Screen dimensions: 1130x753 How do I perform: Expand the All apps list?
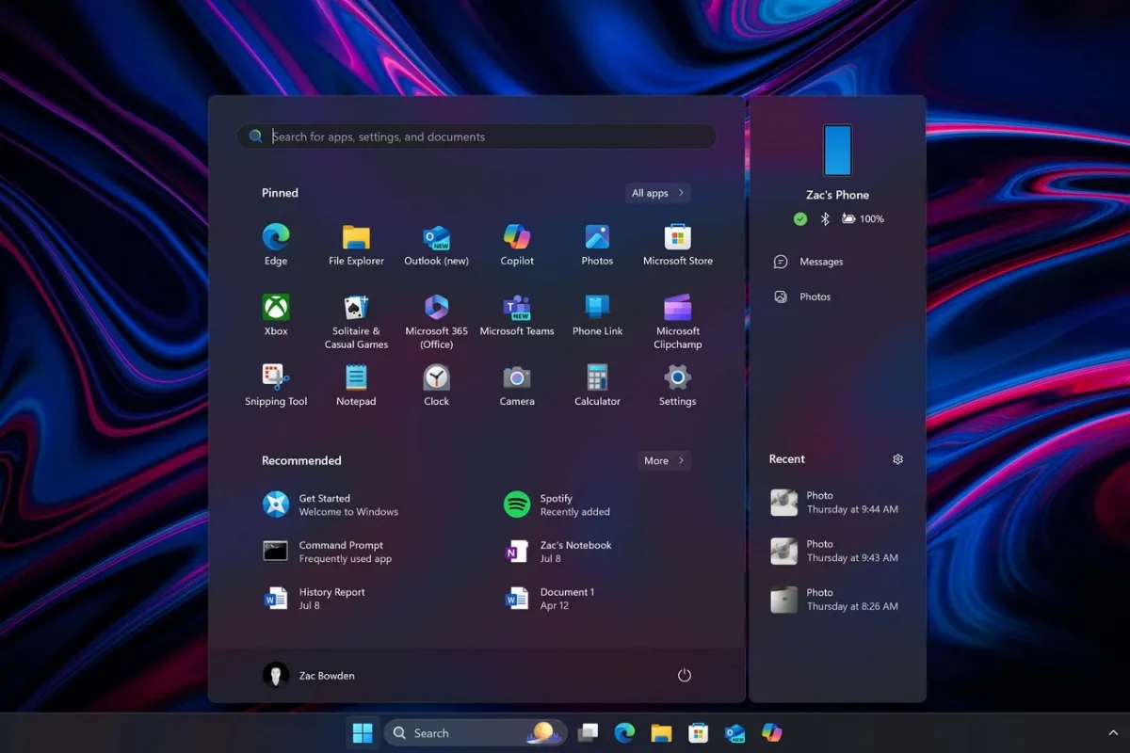pos(658,193)
